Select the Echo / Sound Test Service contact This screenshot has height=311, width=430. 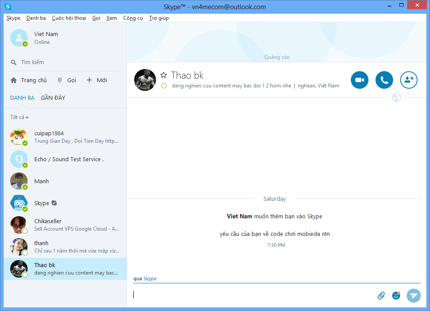coord(65,159)
